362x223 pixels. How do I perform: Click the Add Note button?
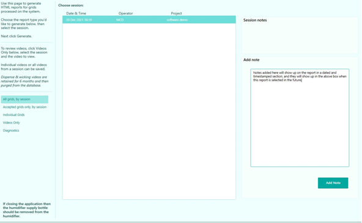coord(333,183)
